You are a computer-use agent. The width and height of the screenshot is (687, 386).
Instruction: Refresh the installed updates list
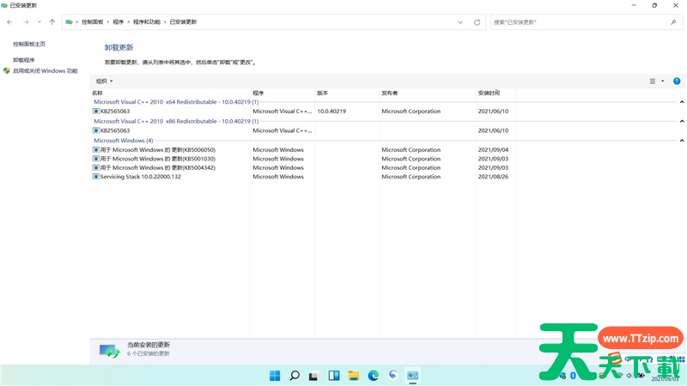[477, 22]
